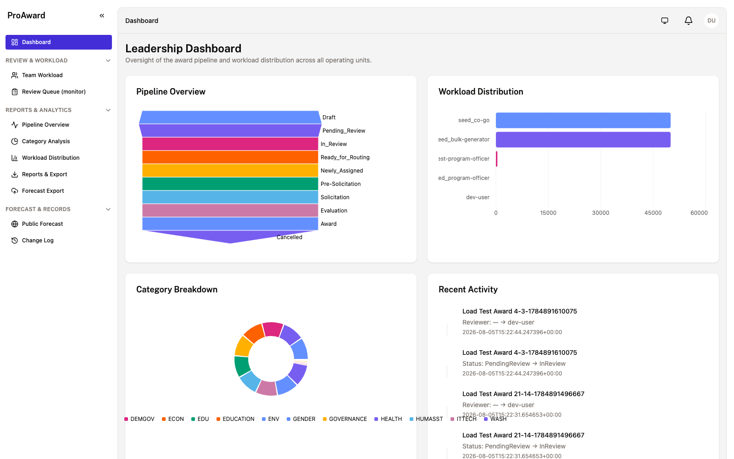Click the Forecast Export cloud icon
Image resolution: width=734 pixels, height=459 pixels.
(x=15, y=191)
